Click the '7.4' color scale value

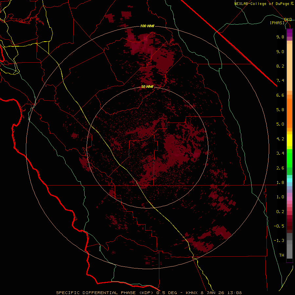(280, 81)
